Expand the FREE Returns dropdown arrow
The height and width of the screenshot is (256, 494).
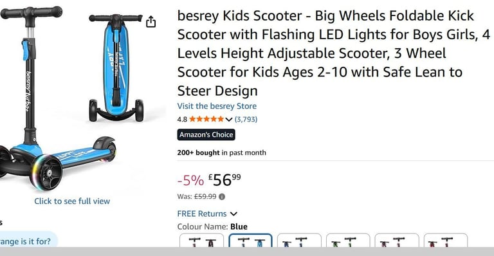[x=233, y=214]
